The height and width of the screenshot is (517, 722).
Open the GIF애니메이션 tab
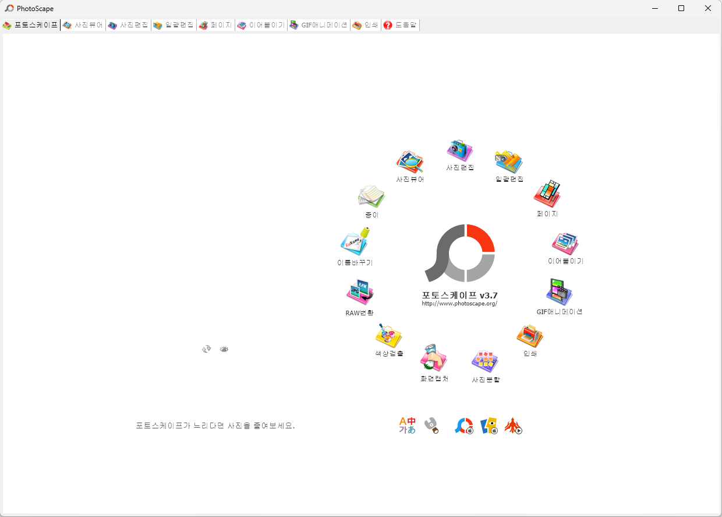[x=318, y=25]
